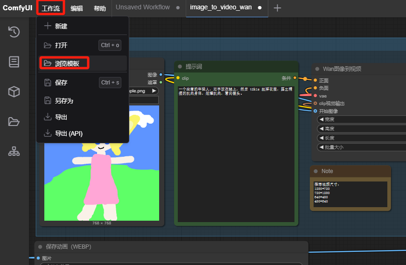Collapse the Wan图像到视频 node via its dot
This screenshot has height=265, width=406.
317,69
